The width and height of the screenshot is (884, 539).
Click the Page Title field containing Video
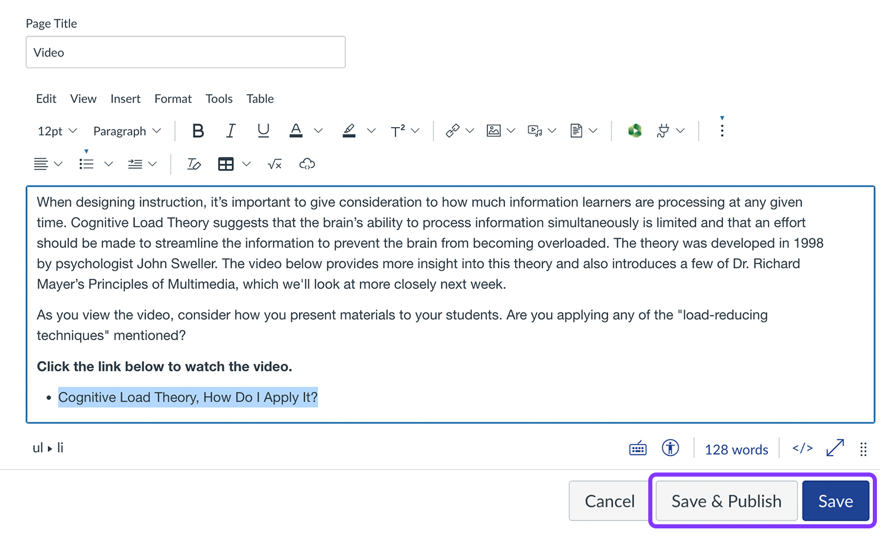point(186,52)
